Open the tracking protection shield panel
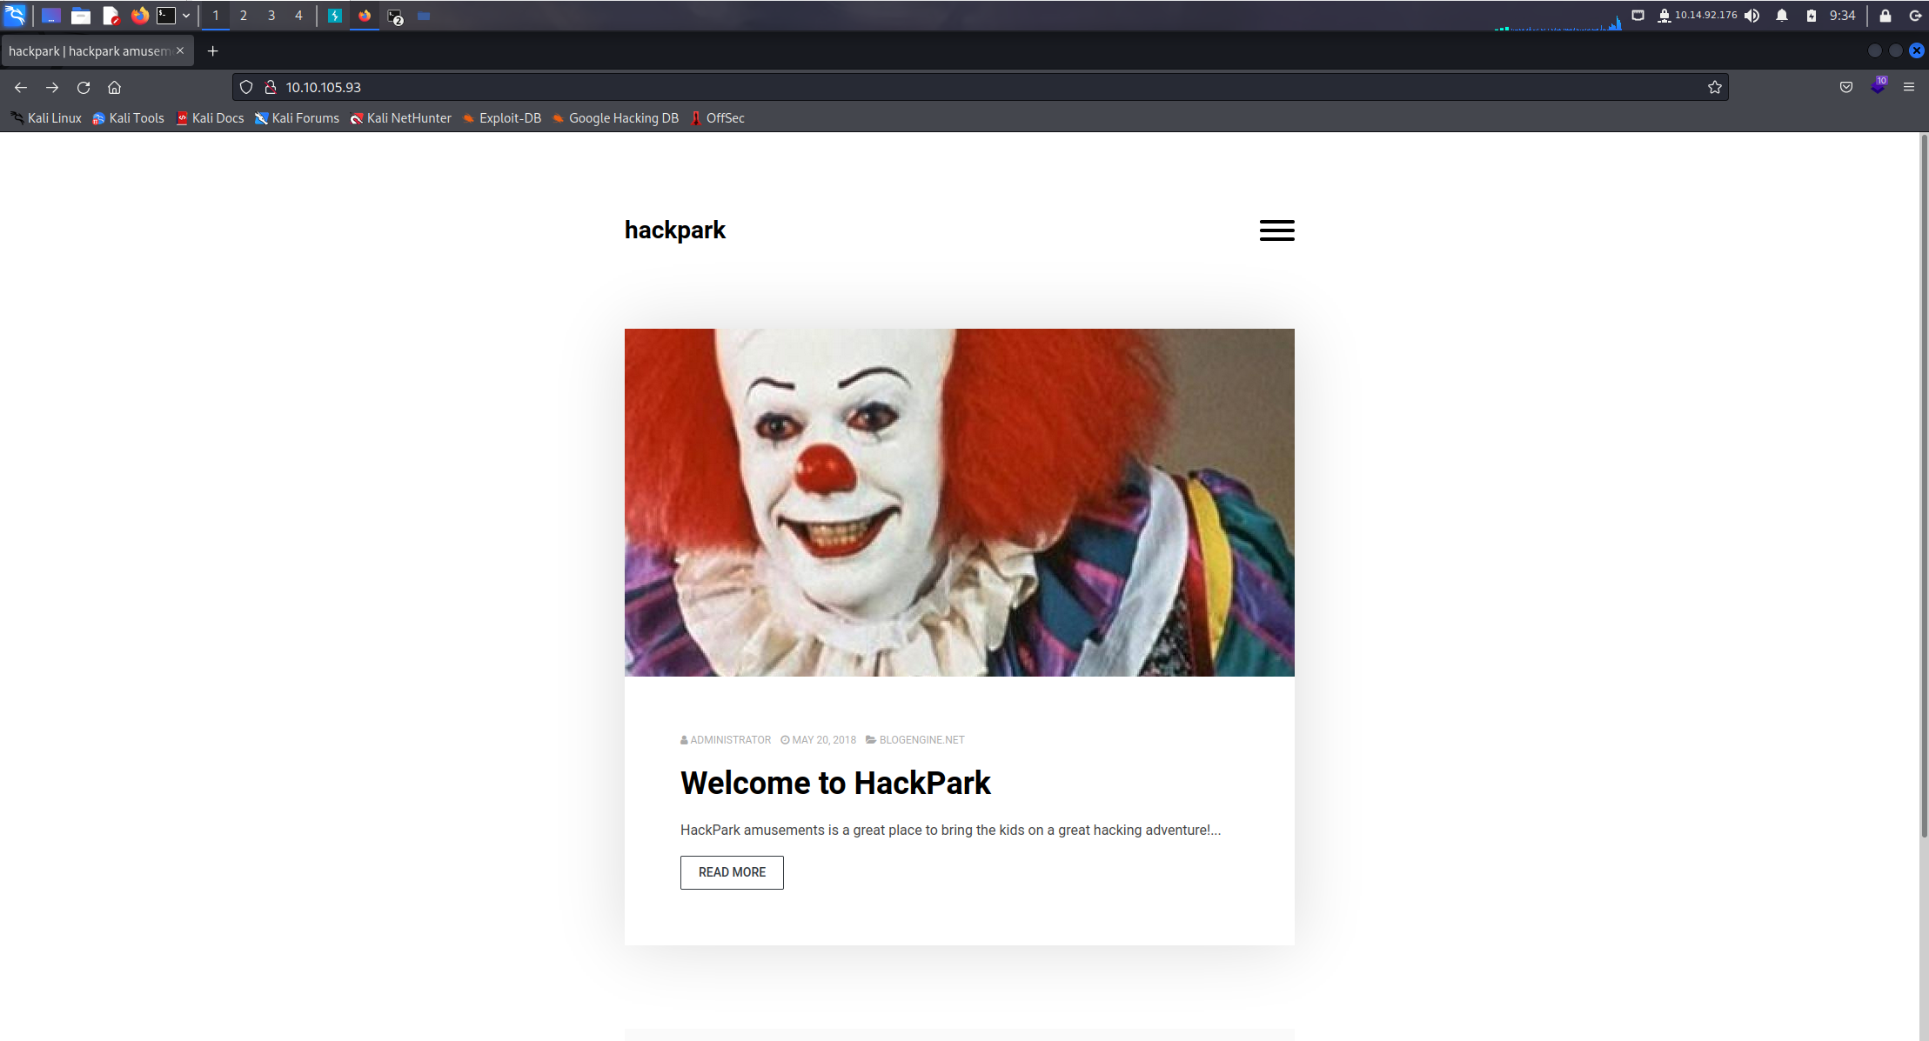This screenshot has width=1929, height=1041. click(246, 87)
